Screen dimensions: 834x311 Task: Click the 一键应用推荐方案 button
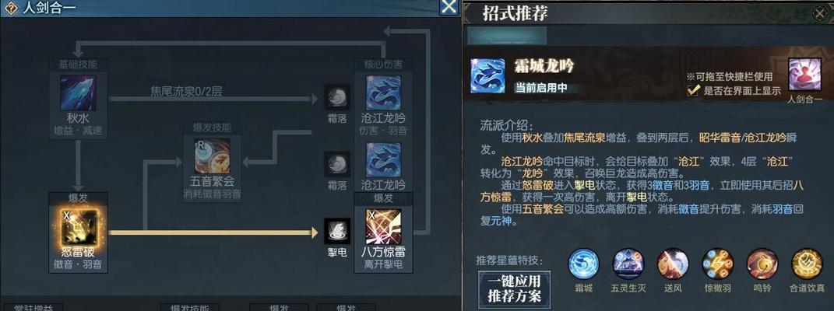pos(514,288)
